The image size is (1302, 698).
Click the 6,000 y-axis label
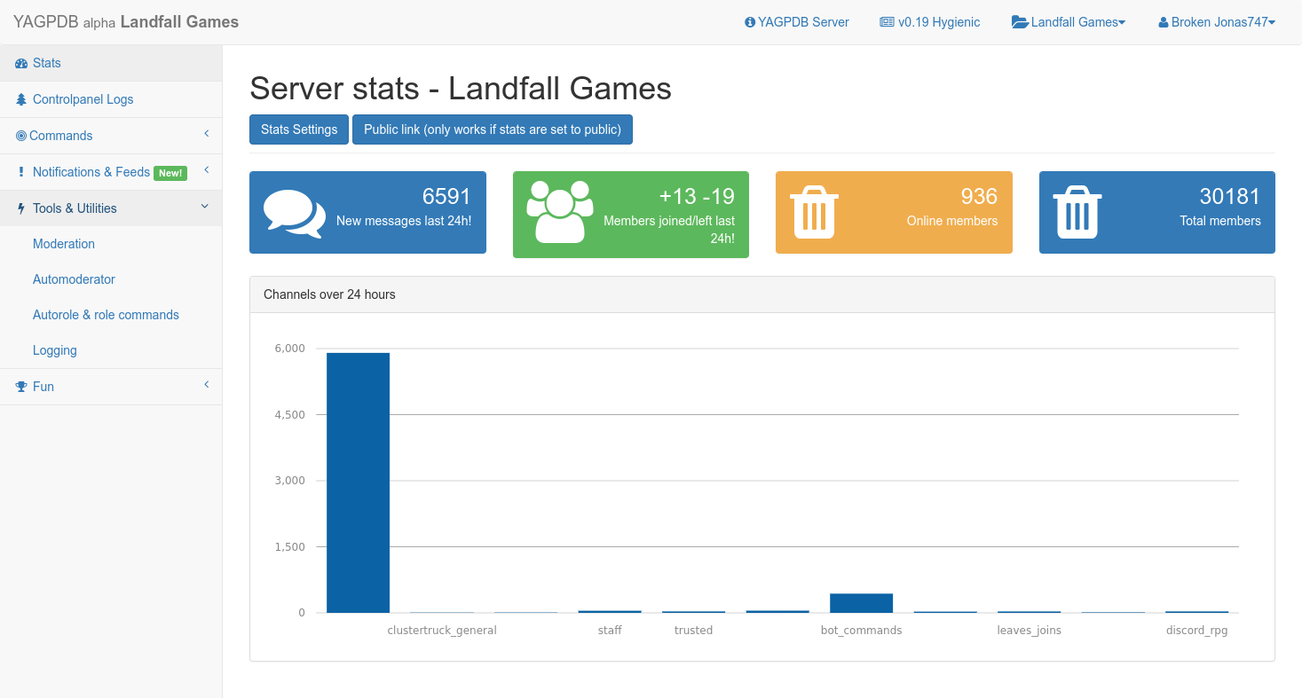click(x=290, y=349)
